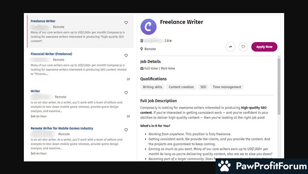Click the Job Details heading
308x174 pixels.
[151, 61]
